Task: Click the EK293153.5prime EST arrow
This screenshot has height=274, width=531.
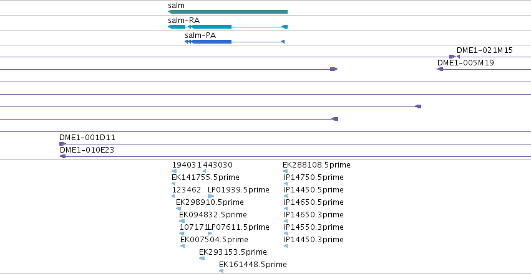Action: pyautogui.click(x=202, y=258)
